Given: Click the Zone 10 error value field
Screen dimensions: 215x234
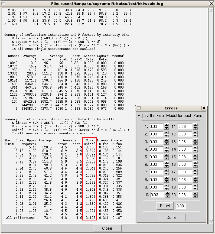Looking at the screenshot, I should (157, 195).
